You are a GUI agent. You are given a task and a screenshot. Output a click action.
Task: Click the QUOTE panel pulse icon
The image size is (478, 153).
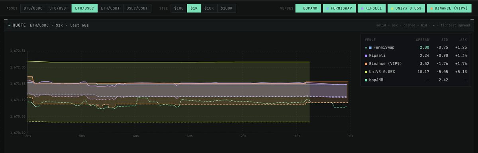click(x=9, y=25)
